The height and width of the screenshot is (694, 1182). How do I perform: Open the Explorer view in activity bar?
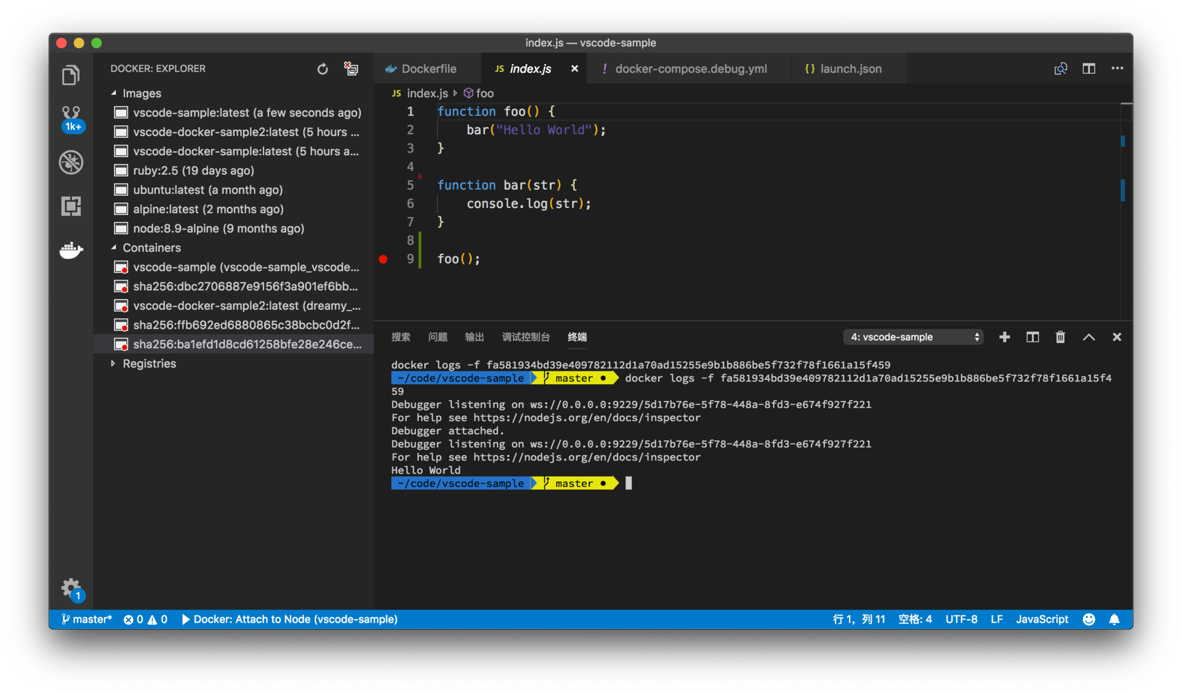[71, 75]
